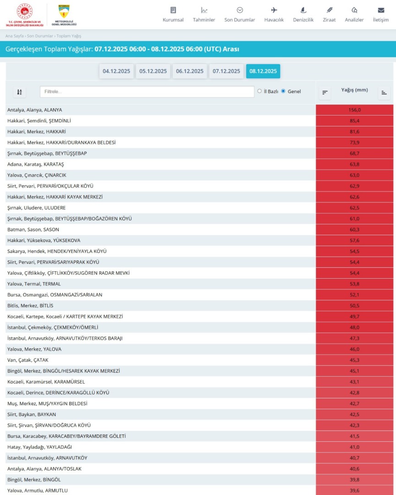The height and width of the screenshot is (495, 396).
Task: Sort rainfall descending with left sort icon
Action: (325, 93)
